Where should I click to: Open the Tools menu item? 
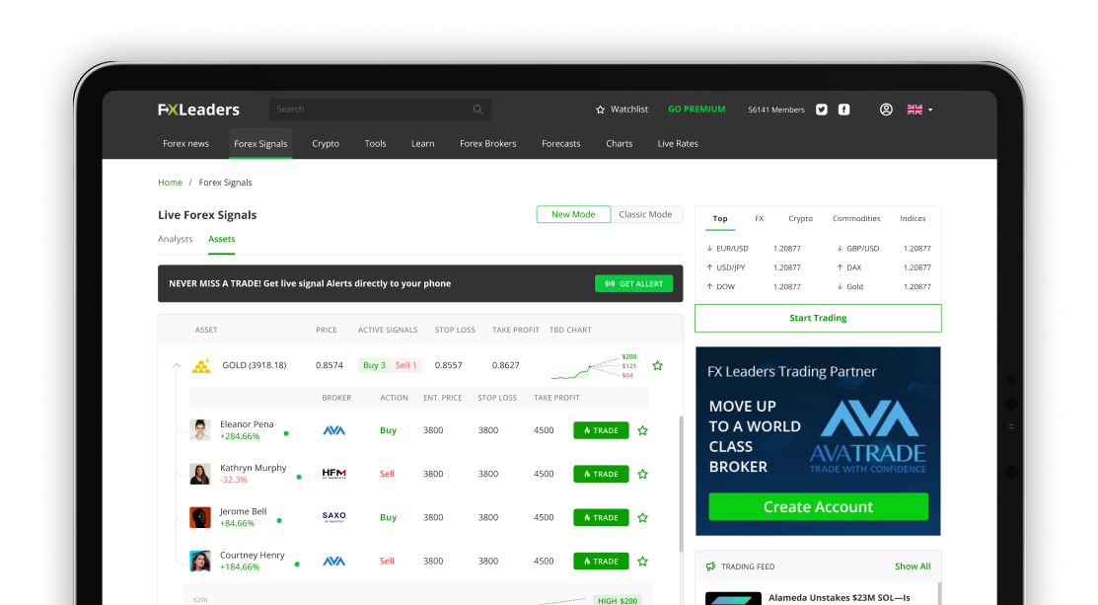pyautogui.click(x=375, y=143)
